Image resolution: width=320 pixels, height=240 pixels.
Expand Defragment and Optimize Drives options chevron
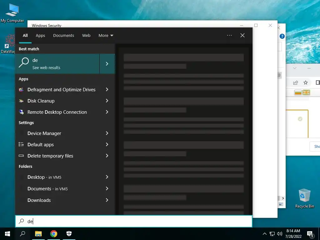coord(107,89)
